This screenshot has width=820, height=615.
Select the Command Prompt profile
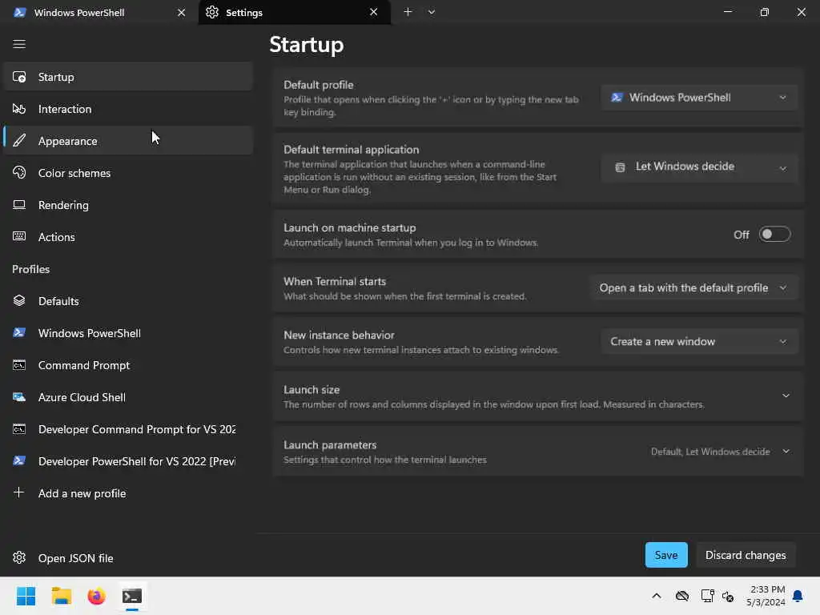click(x=128, y=365)
